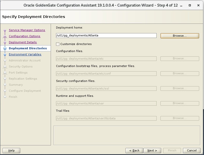204x155 pixels.
Task: Browse for the Security configuration files directory
Action: (180, 88)
